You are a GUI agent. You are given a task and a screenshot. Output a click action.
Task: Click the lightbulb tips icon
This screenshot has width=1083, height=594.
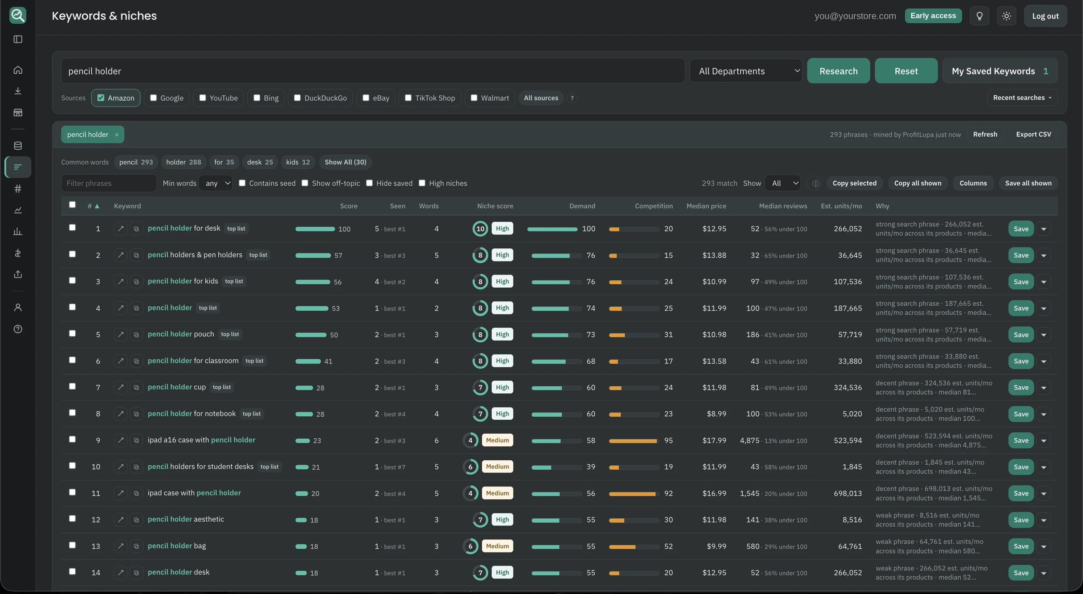(x=979, y=16)
